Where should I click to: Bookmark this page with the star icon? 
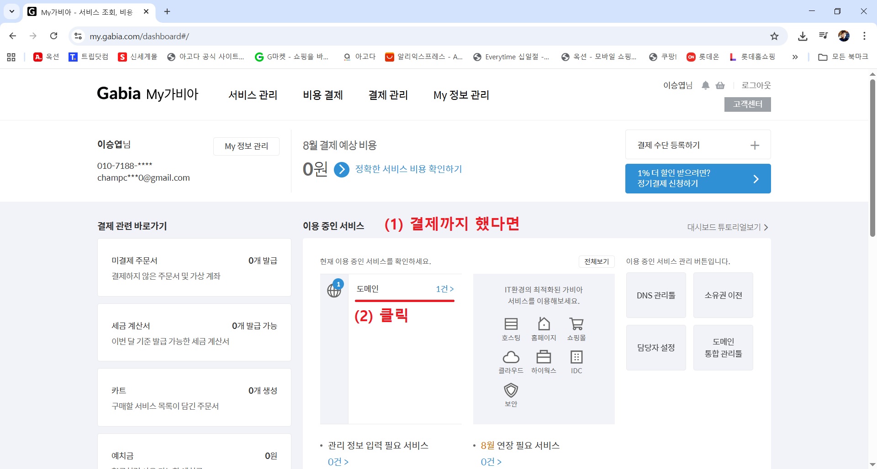click(x=774, y=36)
